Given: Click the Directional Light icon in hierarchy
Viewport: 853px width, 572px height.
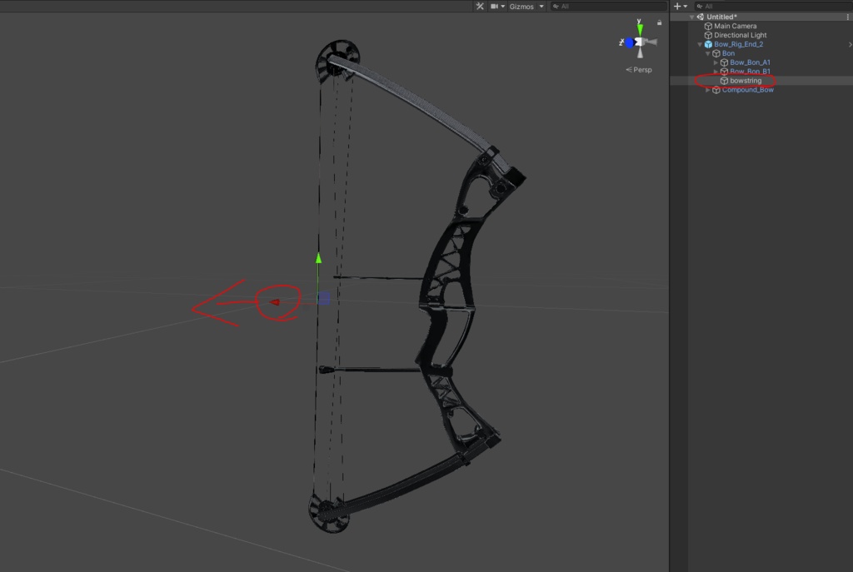Looking at the screenshot, I should 707,35.
